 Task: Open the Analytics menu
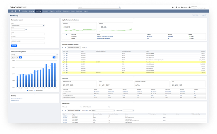point(59,11)
